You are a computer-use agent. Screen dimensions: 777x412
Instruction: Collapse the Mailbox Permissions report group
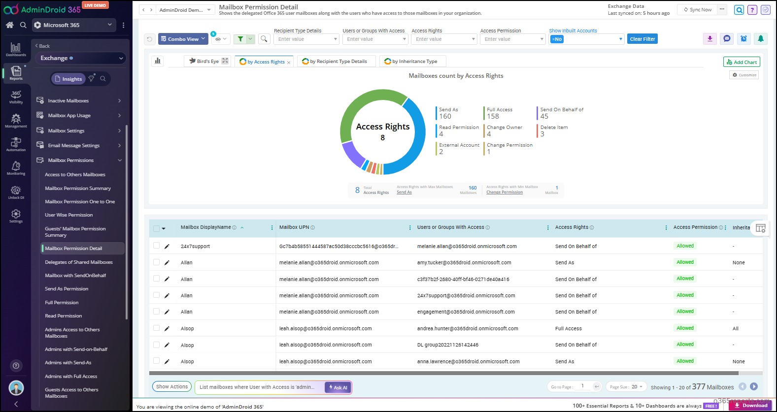[x=79, y=160]
